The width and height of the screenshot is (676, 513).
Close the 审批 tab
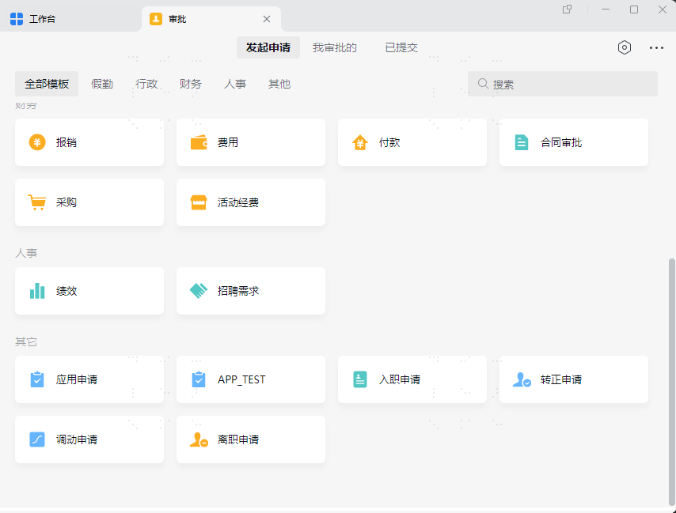tap(267, 19)
